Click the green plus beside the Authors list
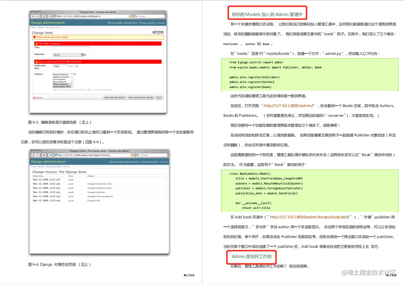 (x=75, y=74)
